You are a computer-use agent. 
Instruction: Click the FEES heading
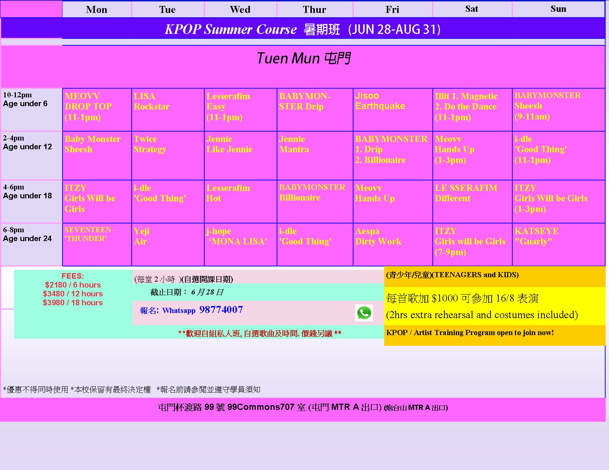pos(73,276)
